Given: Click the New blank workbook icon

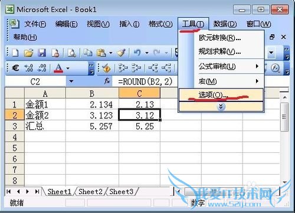Looking at the screenshot, I should [15, 53].
